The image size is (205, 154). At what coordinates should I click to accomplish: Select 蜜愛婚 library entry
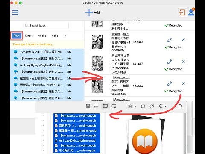click(x=47, y=78)
